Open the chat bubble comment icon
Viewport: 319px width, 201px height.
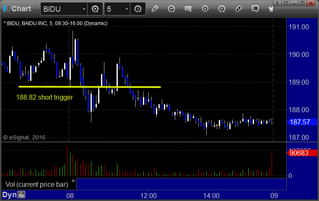255,9
